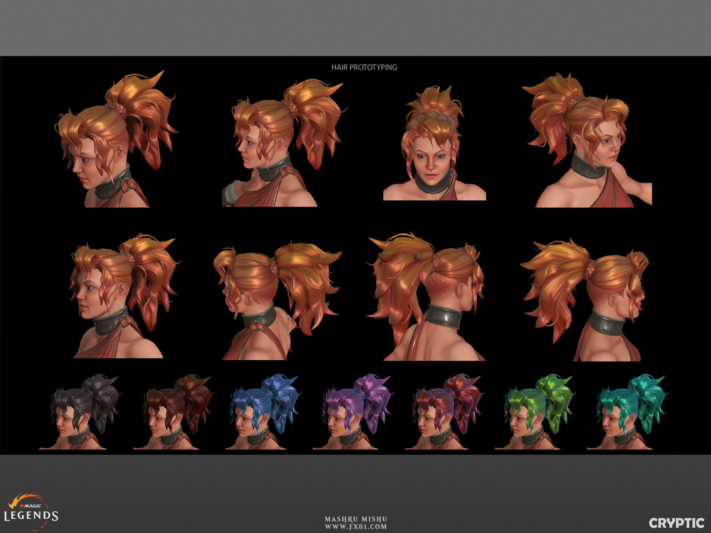
Task: Select the lime green hair variant
Action: coord(535,412)
